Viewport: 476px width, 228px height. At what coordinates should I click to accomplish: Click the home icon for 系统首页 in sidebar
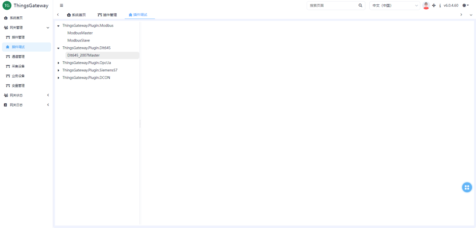[6, 18]
